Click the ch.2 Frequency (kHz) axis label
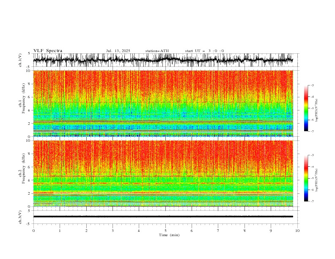 tap(22, 168)
